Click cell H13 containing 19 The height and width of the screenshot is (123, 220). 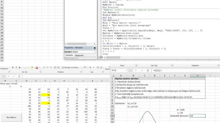click(x=198, y=116)
